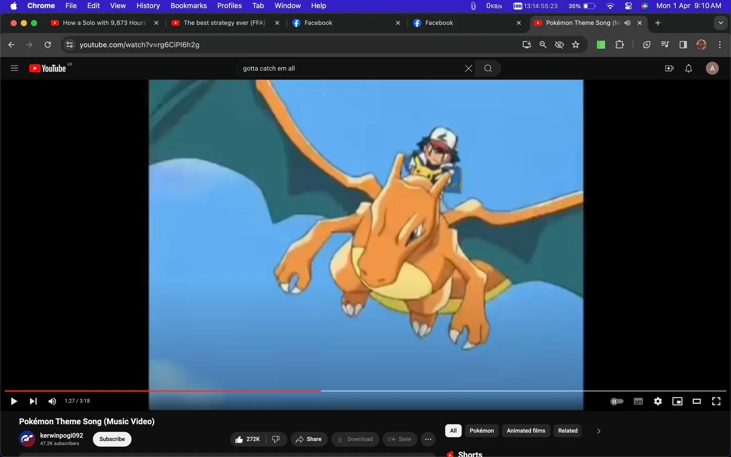Viewport: 731px width, 457px height.
Task: Dislike the video
Action: pyautogui.click(x=276, y=439)
